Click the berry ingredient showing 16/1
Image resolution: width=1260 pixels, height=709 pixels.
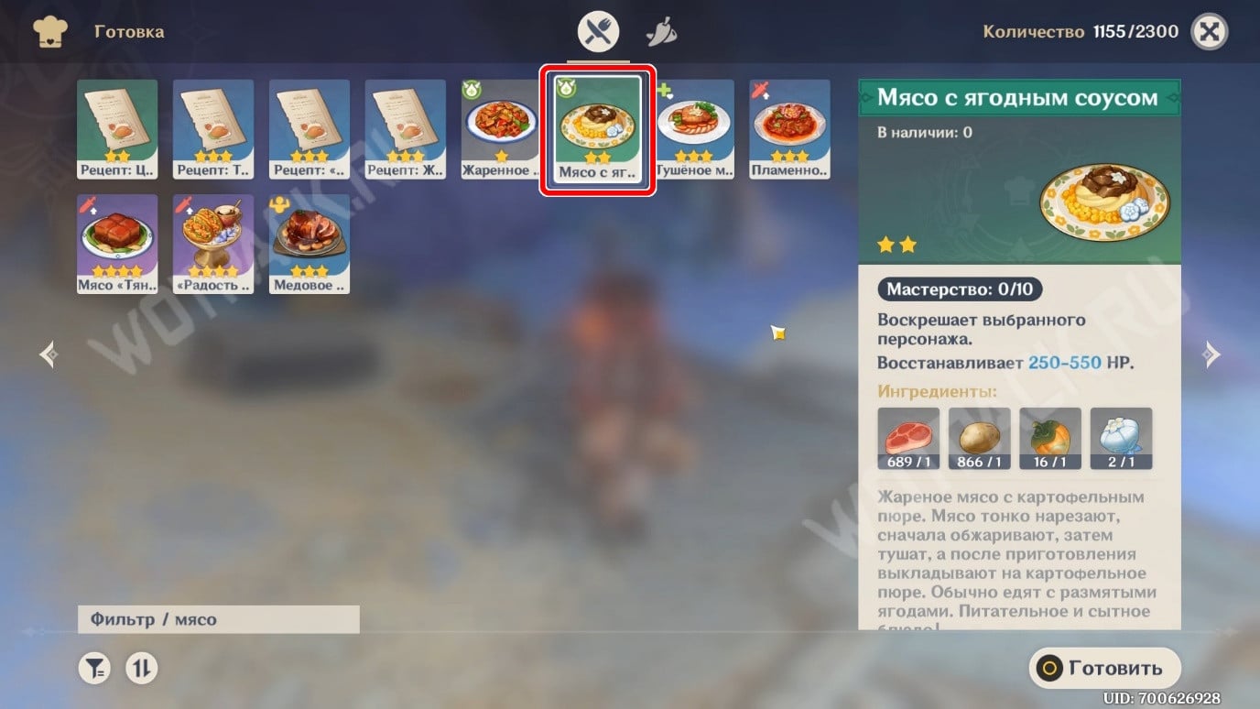1050,439
